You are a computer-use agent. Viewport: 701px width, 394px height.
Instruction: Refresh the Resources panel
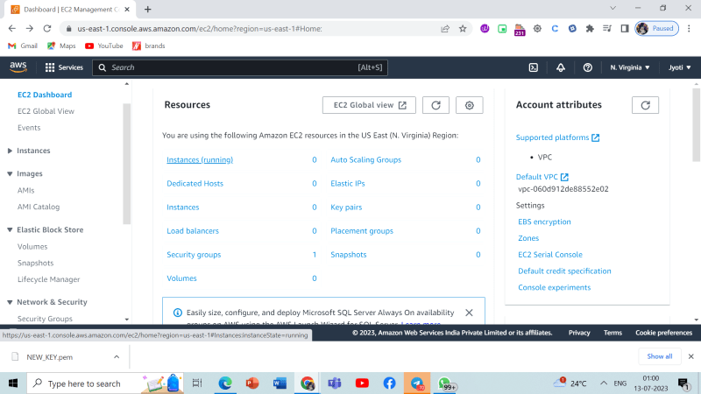click(x=435, y=105)
